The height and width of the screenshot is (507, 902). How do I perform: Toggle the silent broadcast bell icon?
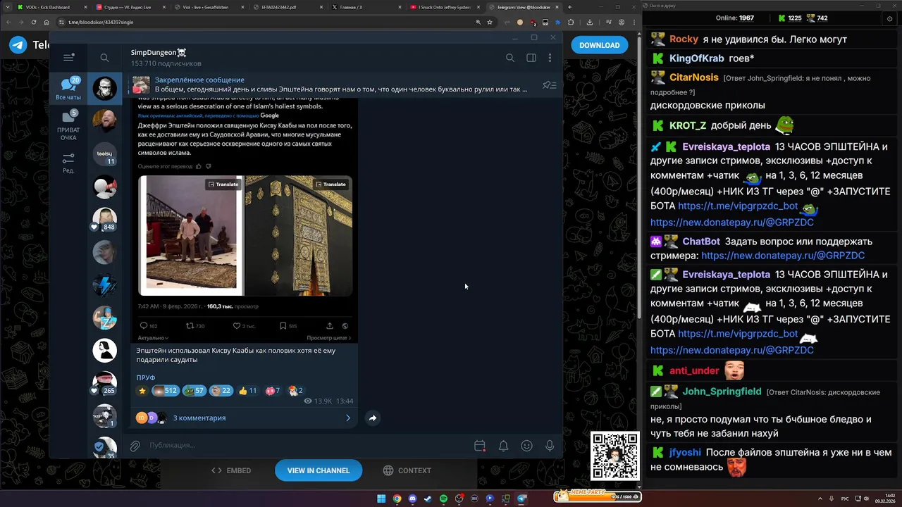503,446
